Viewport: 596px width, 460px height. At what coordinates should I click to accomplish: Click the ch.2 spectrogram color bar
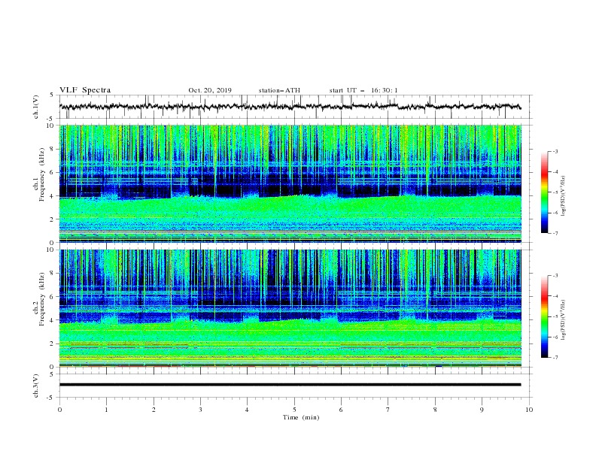(544, 316)
